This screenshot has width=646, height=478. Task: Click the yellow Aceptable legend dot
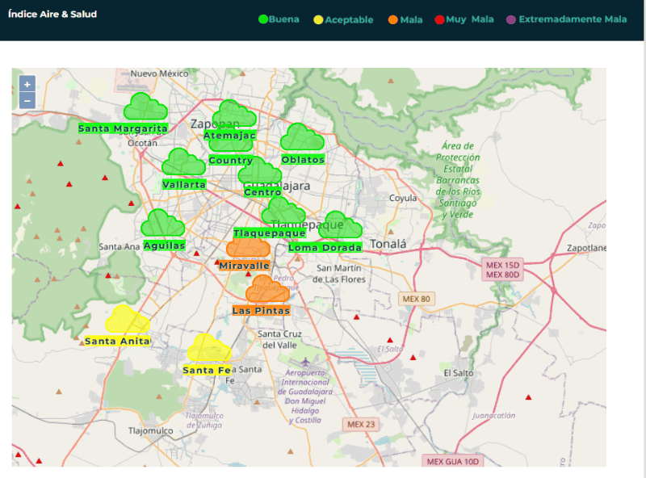[318, 19]
